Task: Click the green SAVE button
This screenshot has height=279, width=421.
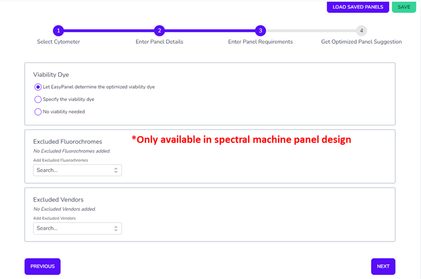Action: point(404,7)
